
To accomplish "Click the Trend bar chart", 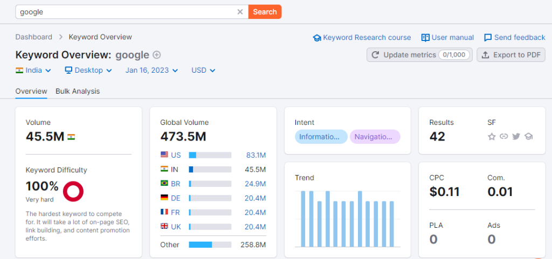I will (348, 219).
